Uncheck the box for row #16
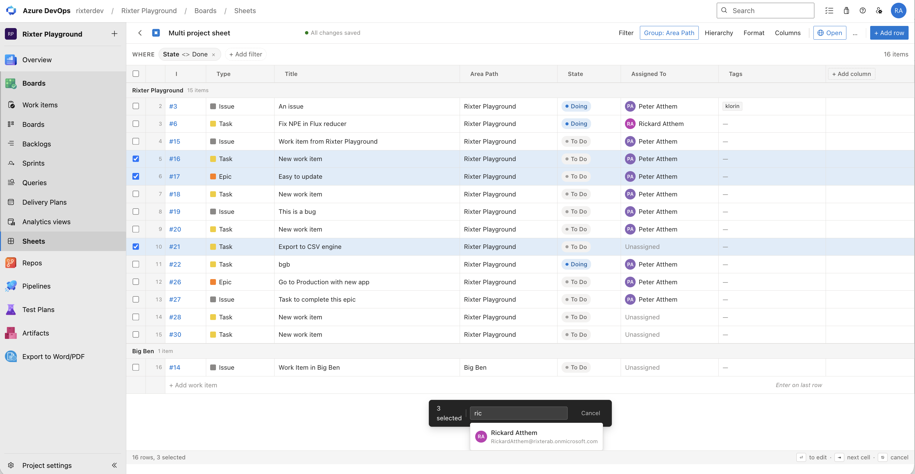 click(136, 159)
